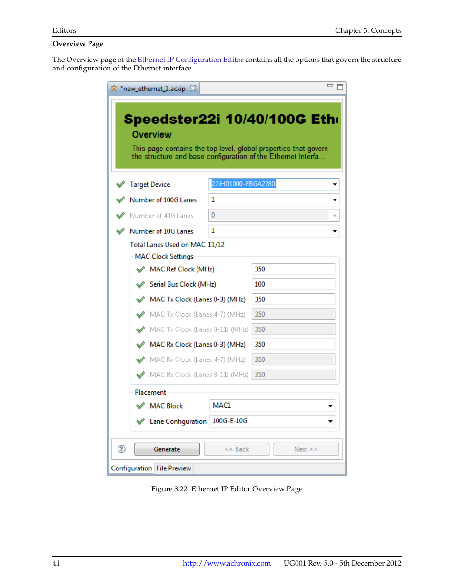
Task: Click the << Back button
Action: 237,449
